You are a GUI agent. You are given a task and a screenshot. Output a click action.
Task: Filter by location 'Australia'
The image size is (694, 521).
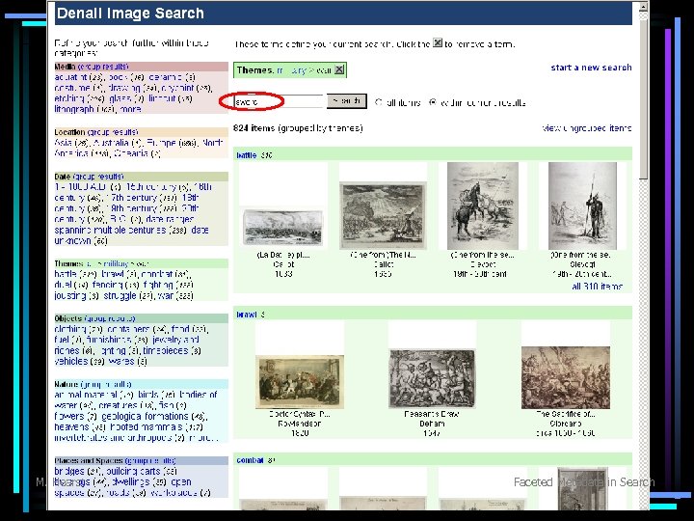tap(111, 143)
